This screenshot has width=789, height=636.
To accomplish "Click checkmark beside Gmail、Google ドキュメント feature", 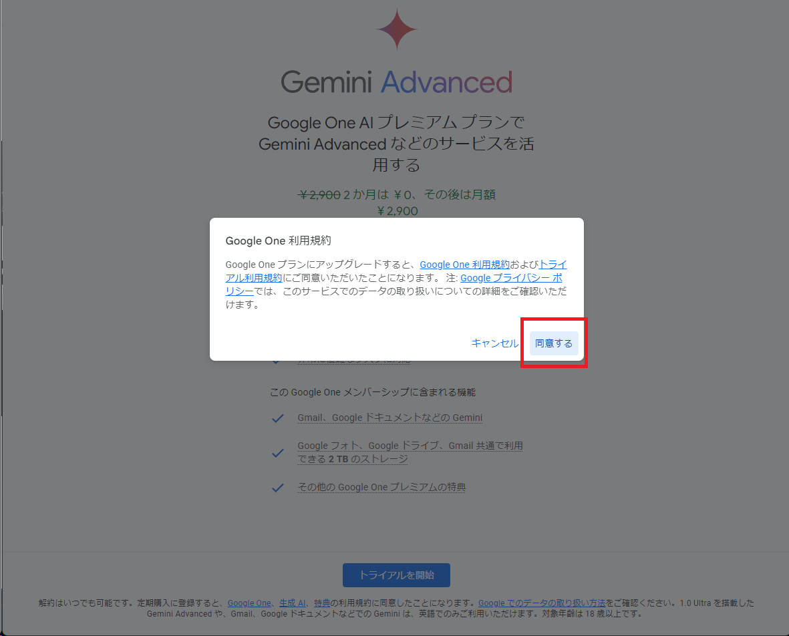I will coord(278,418).
